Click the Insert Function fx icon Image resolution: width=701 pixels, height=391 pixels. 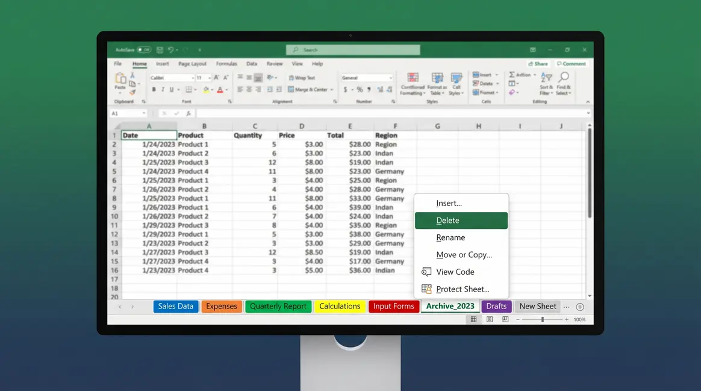[x=188, y=114]
